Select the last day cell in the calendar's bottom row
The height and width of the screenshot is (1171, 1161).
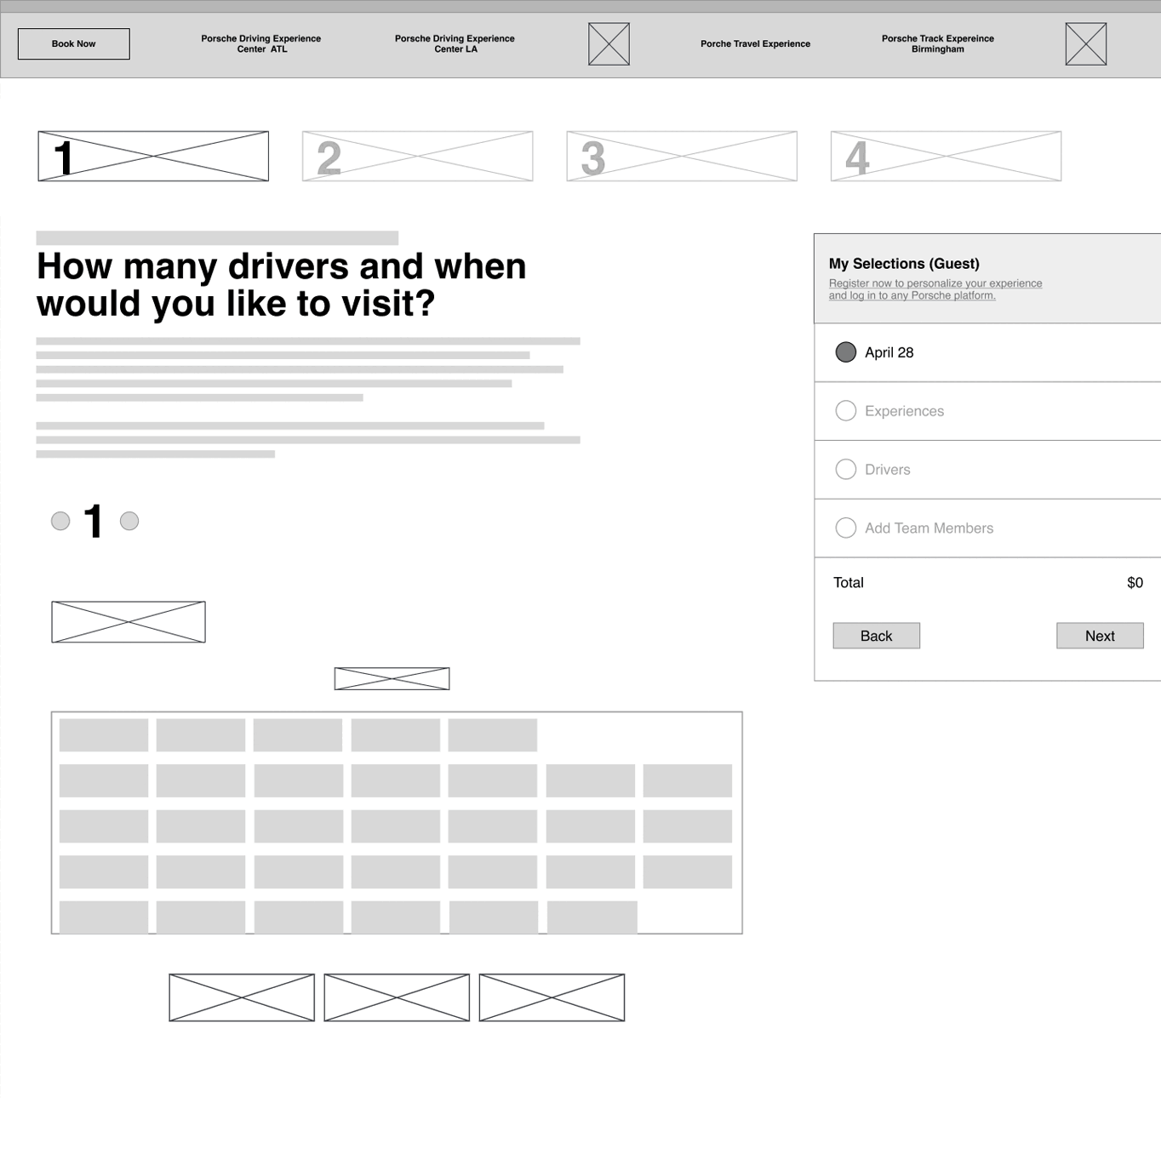pyautogui.click(x=592, y=917)
